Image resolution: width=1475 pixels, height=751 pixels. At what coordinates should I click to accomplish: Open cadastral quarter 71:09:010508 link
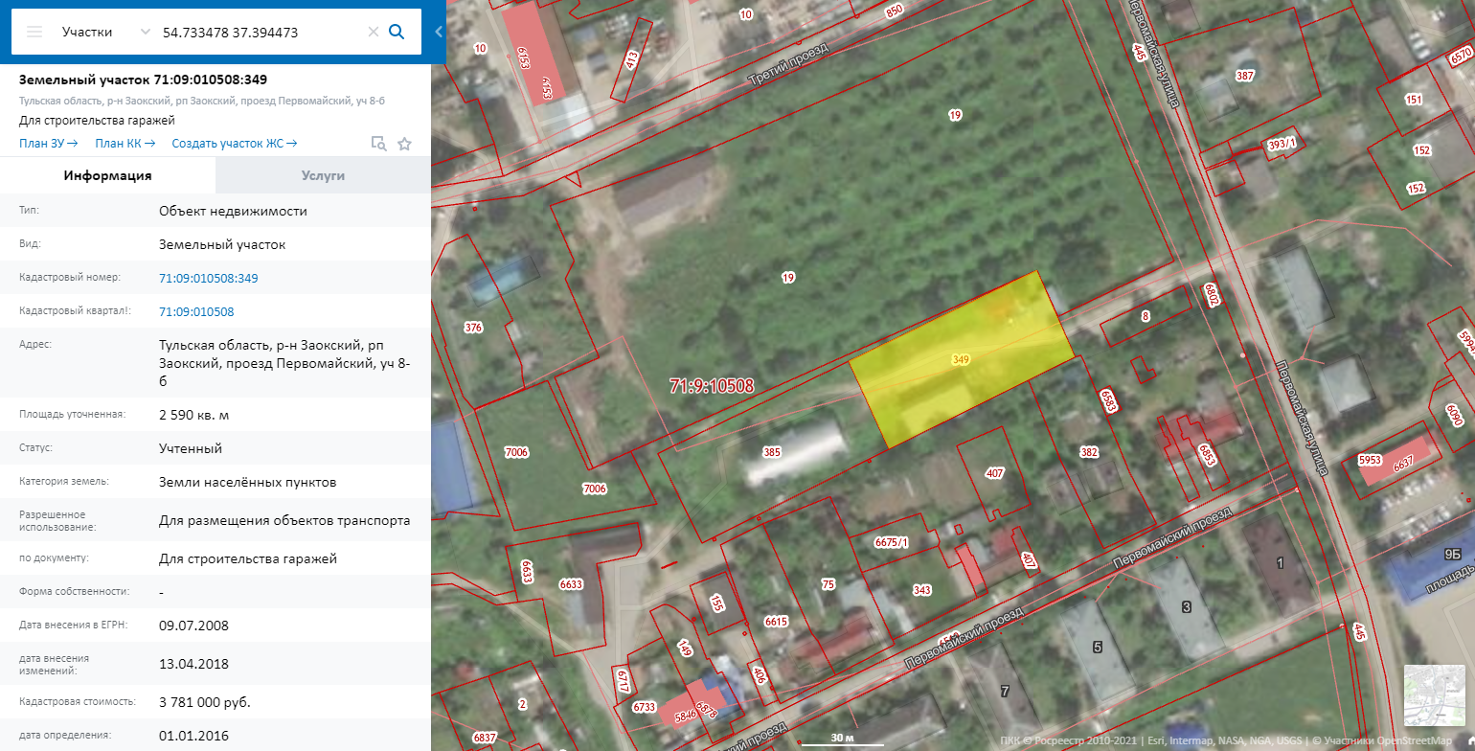pyautogui.click(x=196, y=312)
